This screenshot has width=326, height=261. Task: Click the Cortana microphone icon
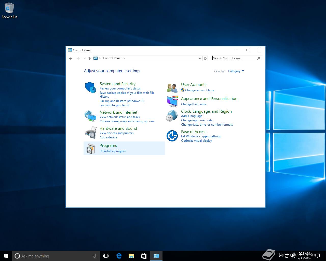[94, 256]
